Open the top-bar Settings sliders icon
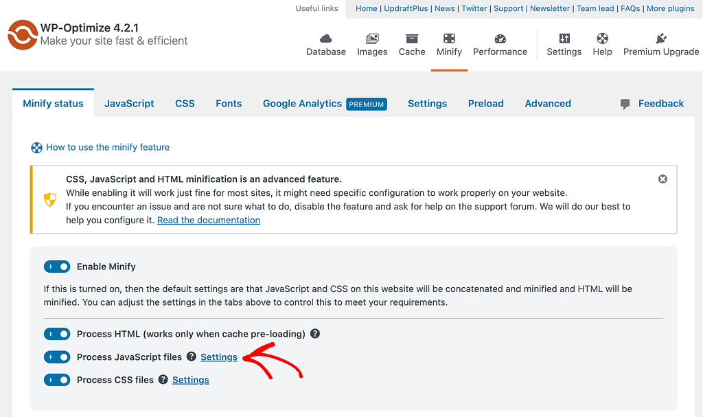Screen dimensions: 703x417 (564, 38)
